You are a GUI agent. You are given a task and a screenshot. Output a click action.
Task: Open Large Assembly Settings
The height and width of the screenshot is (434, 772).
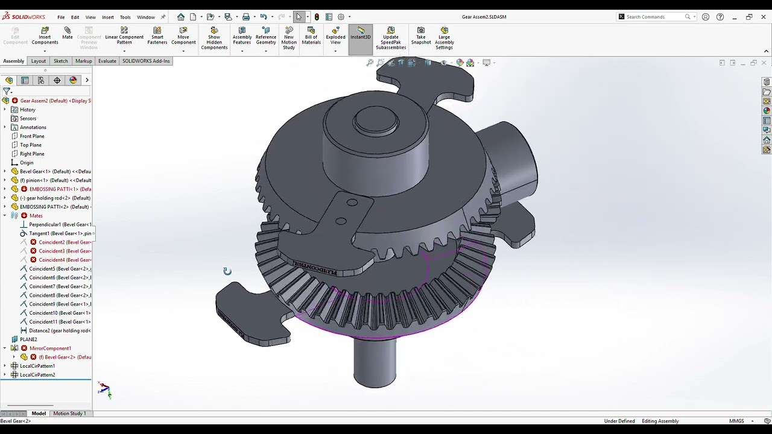point(445,39)
